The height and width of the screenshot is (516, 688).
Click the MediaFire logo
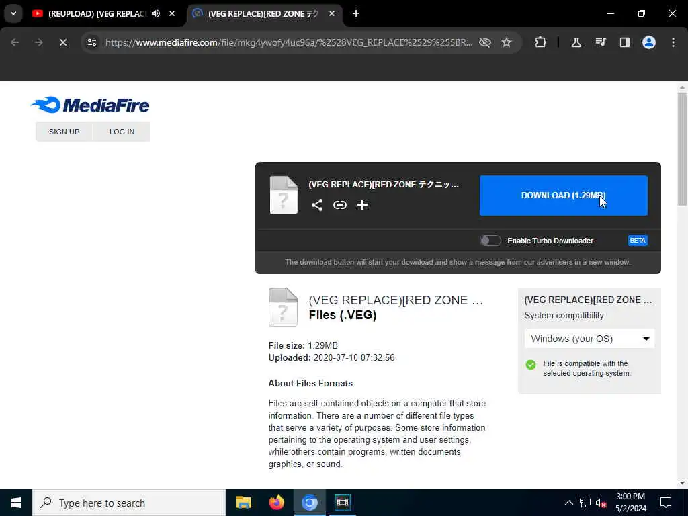pyautogui.click(x=90, y=105)
